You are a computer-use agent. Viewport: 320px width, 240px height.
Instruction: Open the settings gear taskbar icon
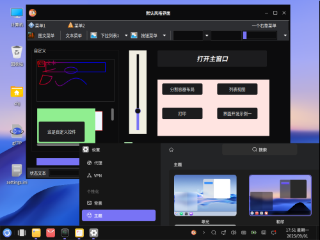93,233
